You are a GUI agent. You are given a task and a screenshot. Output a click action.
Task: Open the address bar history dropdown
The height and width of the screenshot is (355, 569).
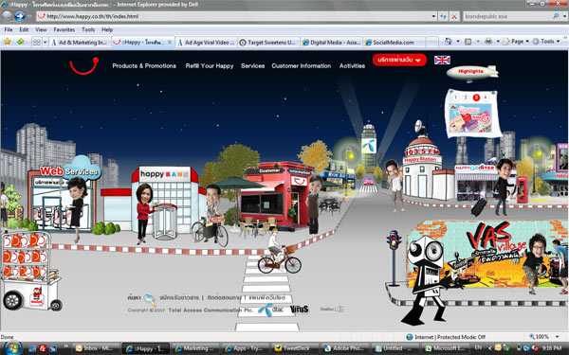pos(433,16)
